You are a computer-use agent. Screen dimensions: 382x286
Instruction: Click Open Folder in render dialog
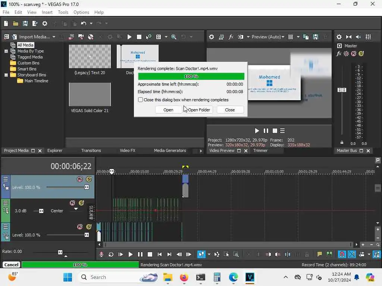coord(199,110)
